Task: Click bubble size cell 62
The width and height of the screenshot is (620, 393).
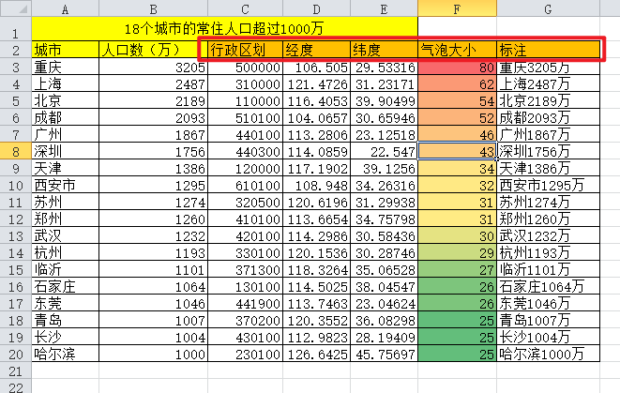Action: (x=457, y=83)
